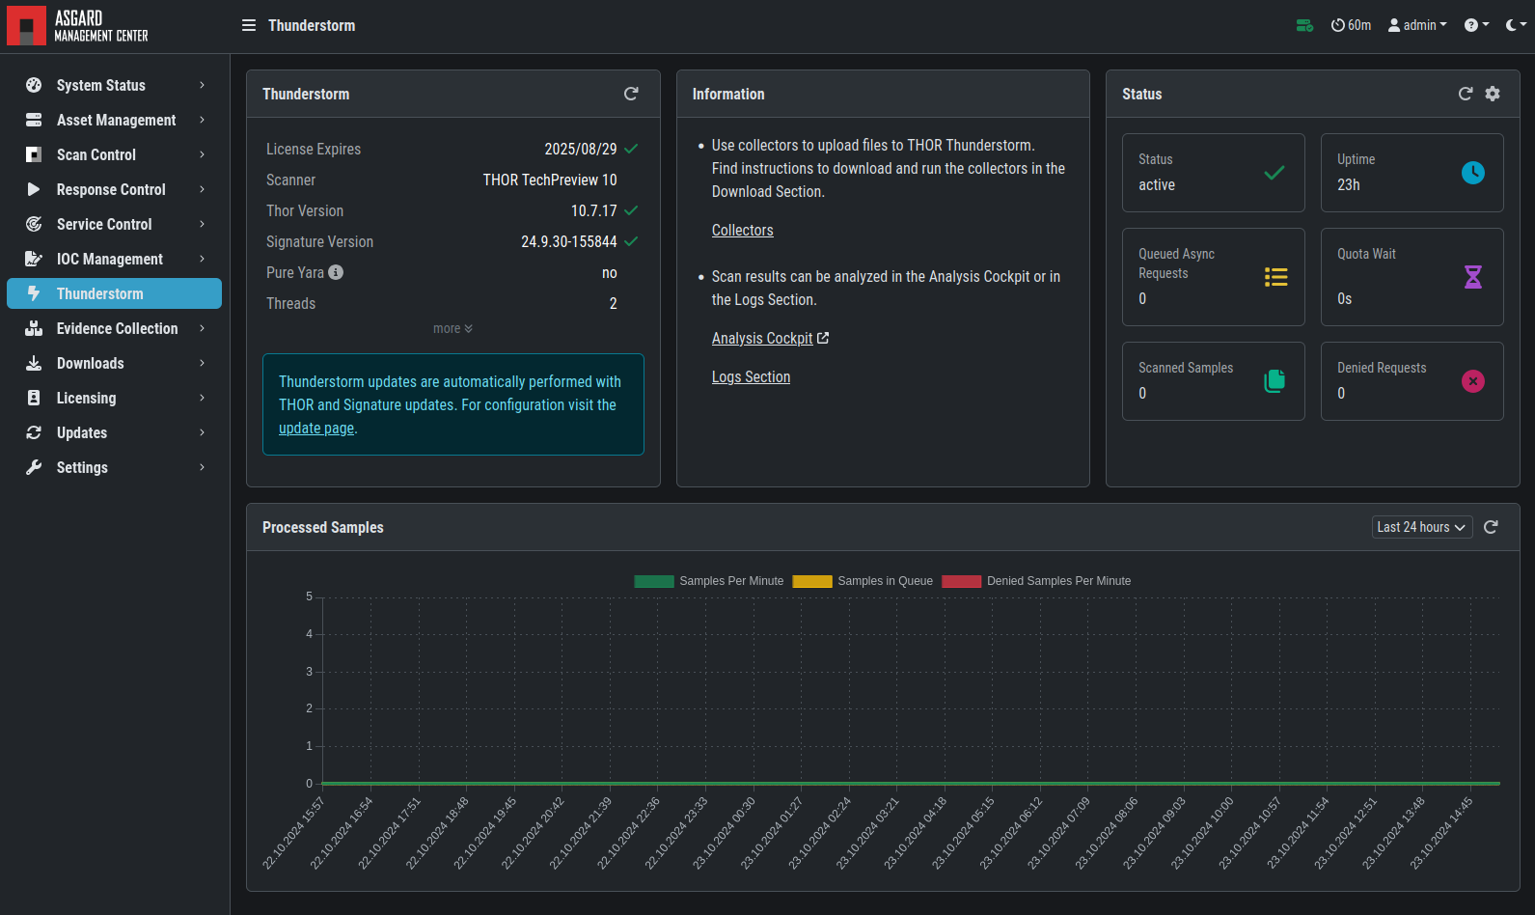Click the Response Control play icon
This screenshot has height=915, width=1535.
pos(34,189)
